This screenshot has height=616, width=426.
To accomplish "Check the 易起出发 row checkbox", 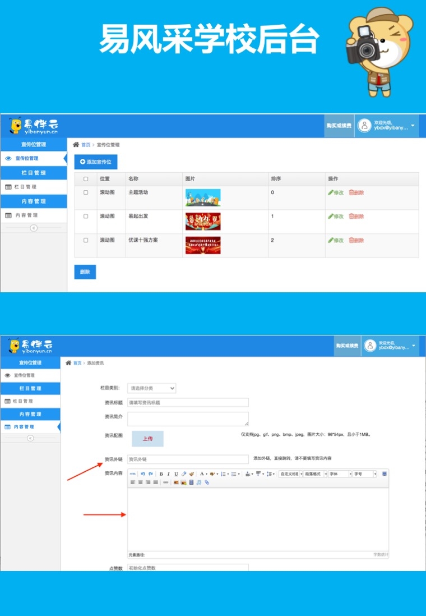I will click(x=86, y=217).
